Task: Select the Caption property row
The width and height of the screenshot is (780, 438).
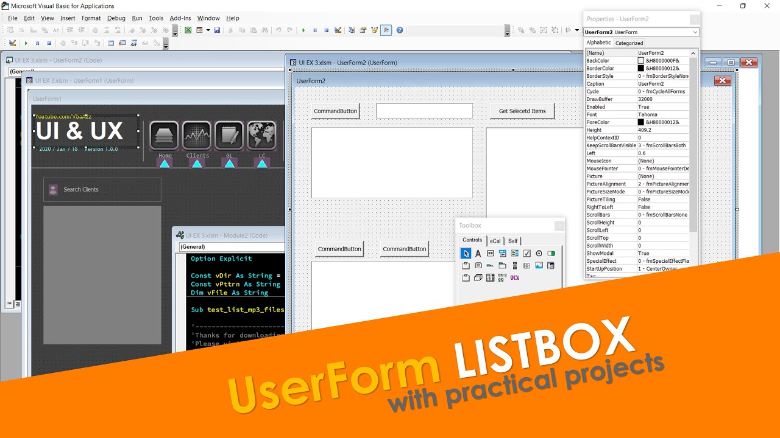Action: click(x=637, y=84)
